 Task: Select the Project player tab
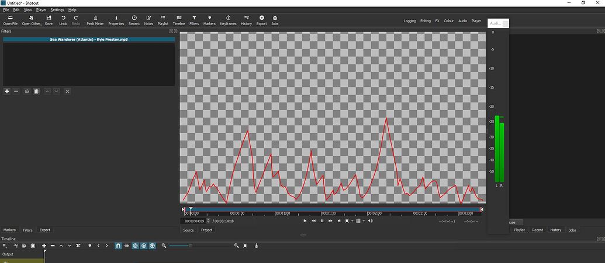[x=207, y=230]
